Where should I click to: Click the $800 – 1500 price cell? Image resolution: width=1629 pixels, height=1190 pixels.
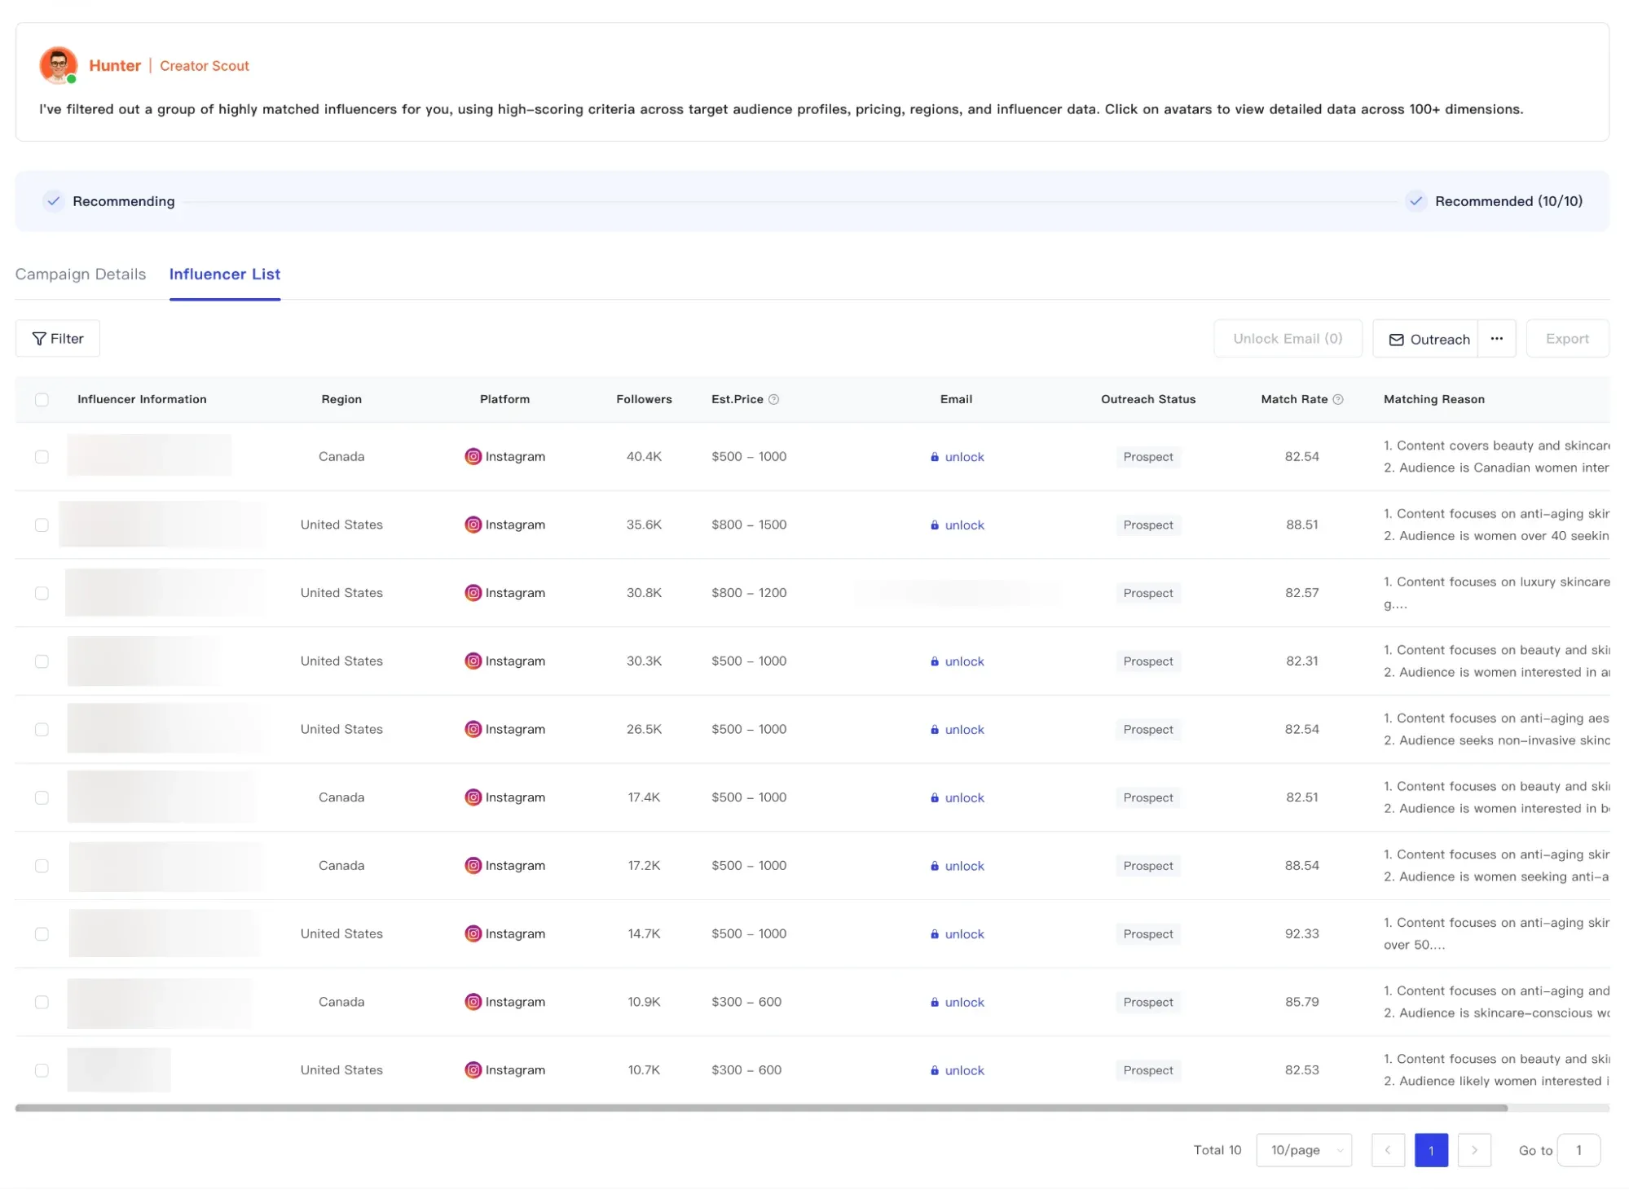pos(749,525)
